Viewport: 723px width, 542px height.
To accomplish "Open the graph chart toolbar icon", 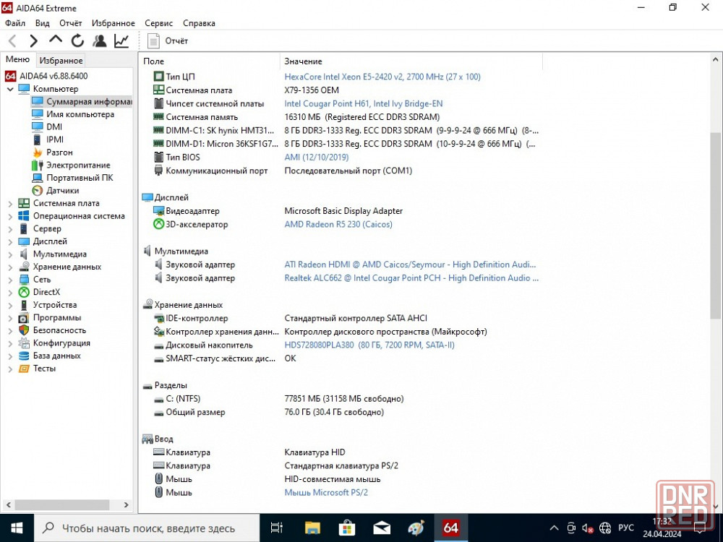I will click(121, 41).
